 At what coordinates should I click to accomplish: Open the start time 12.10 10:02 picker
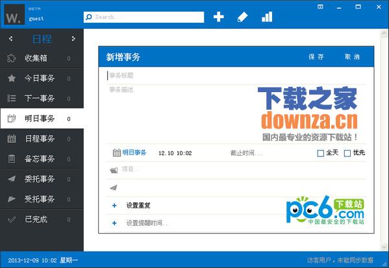(x=175, y=153)
